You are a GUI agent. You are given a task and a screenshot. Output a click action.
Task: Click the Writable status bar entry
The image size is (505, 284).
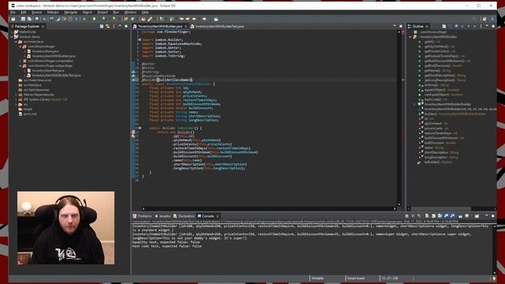coord(317,278)
